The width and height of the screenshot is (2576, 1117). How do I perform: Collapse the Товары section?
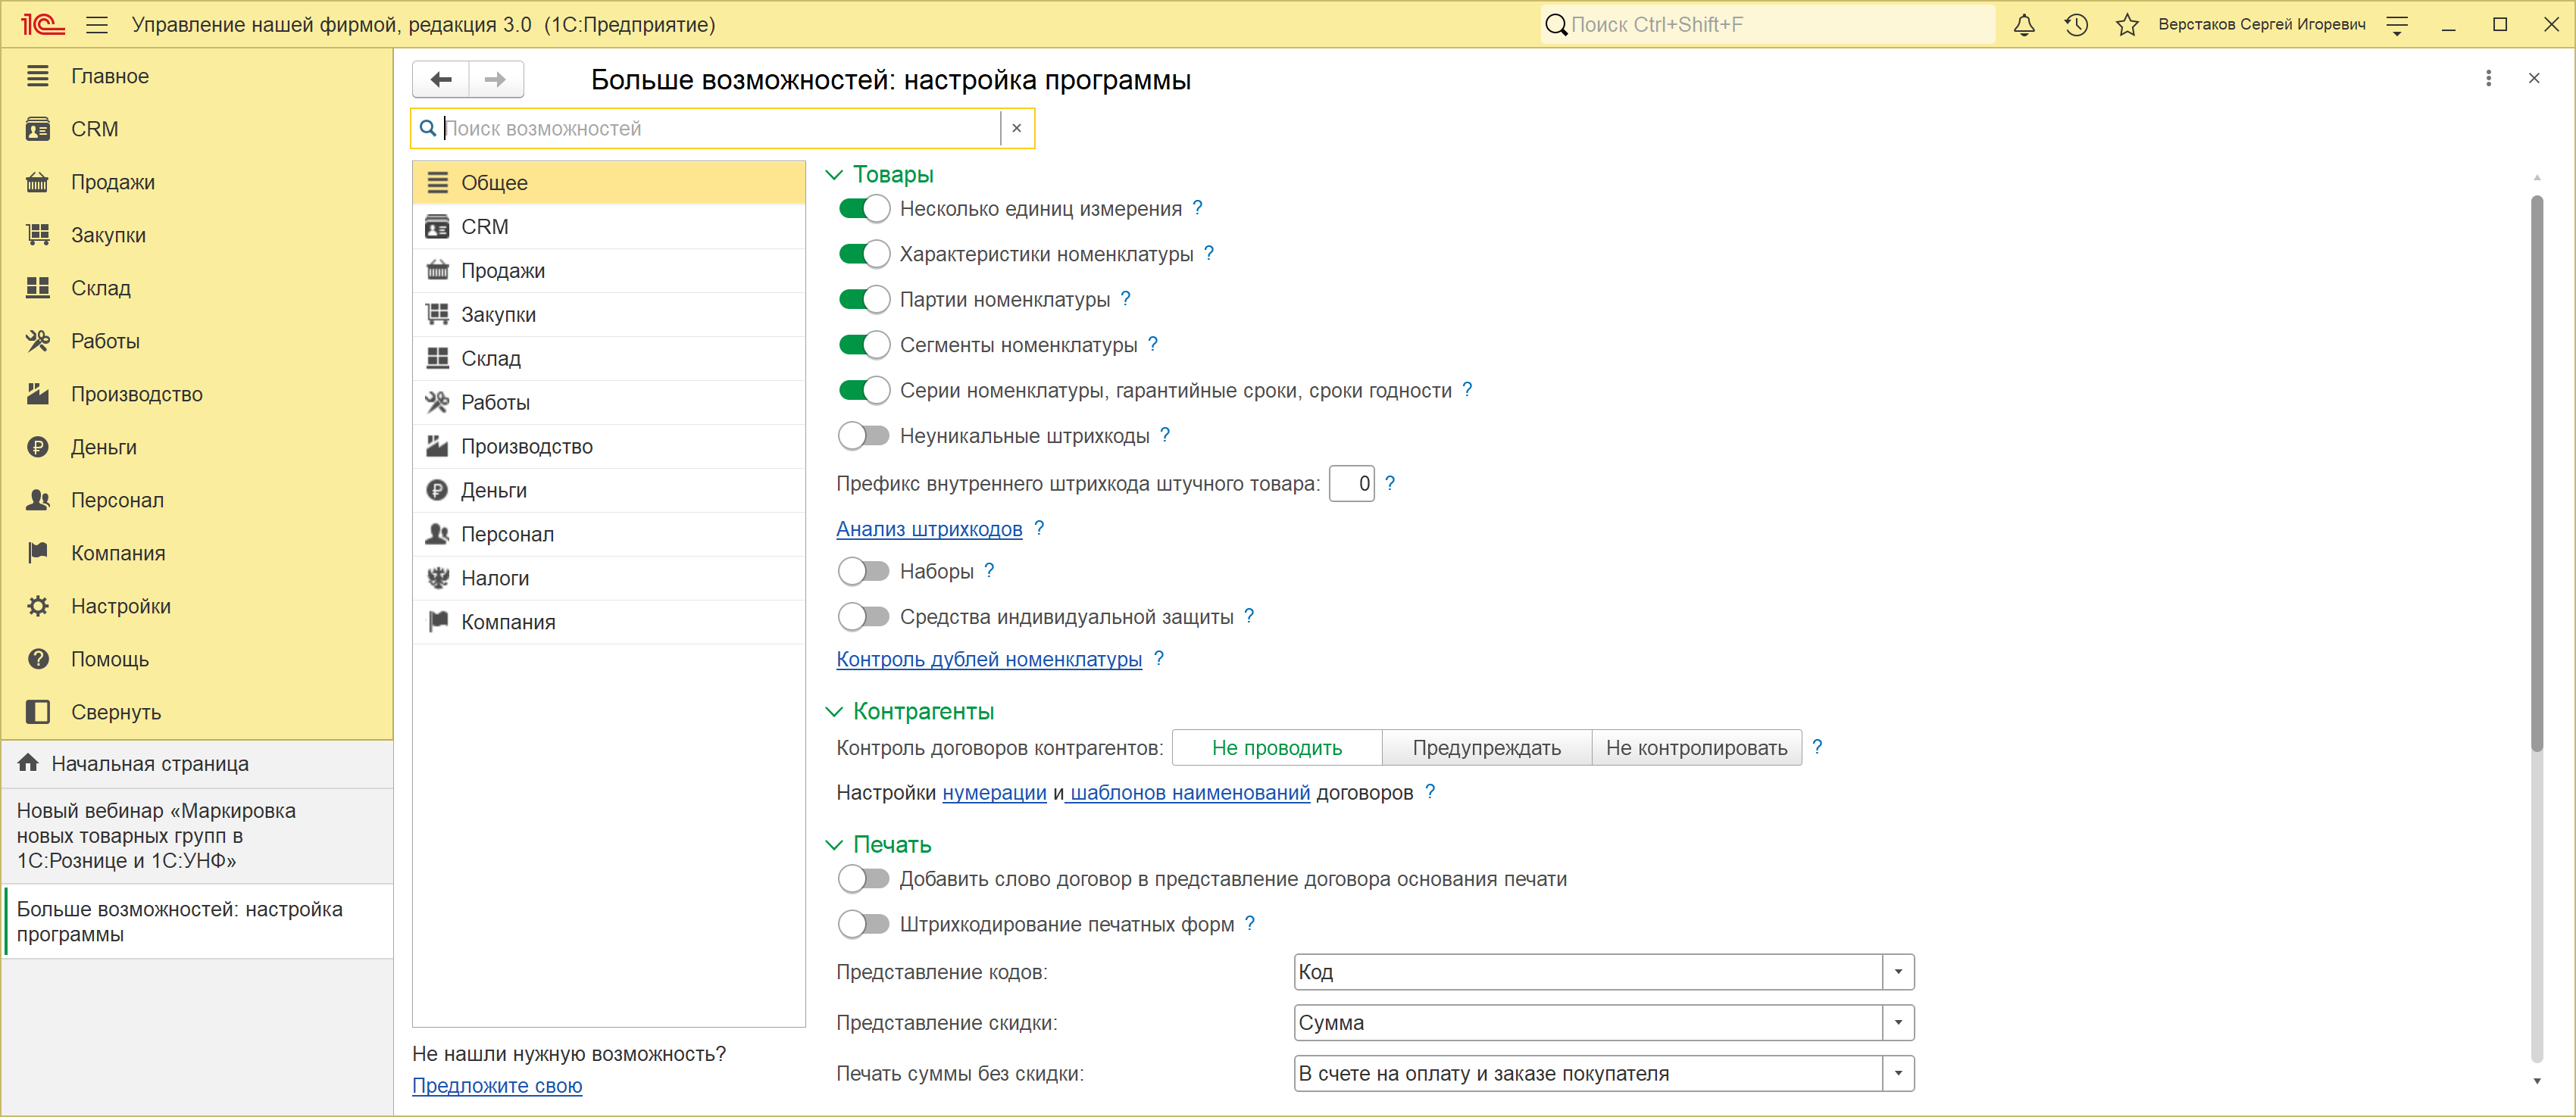(x=834, y=175)
